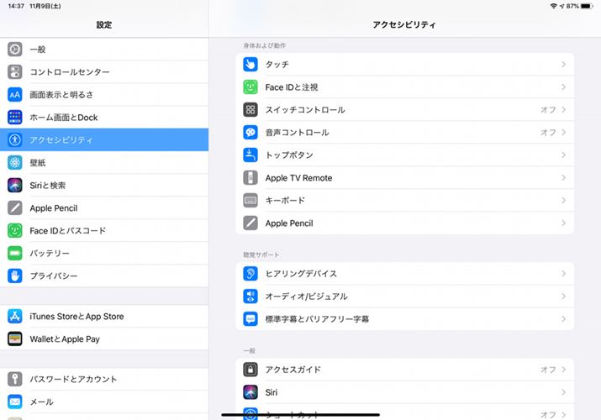Select 一般 in the settings sidebar
Image resolution: width=601 pixels, height=420 pixels.
pos(38,50)
